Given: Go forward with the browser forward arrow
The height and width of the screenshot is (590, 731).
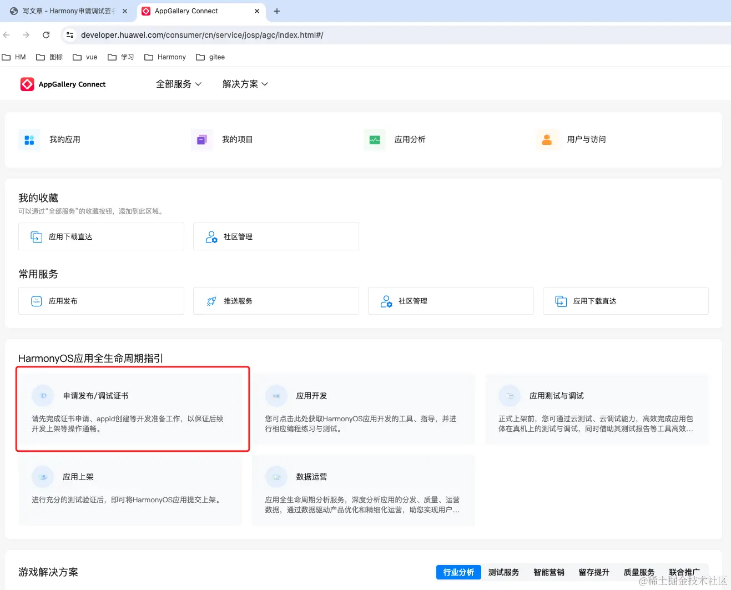Looking at the screenshot, I should (26, 35).
